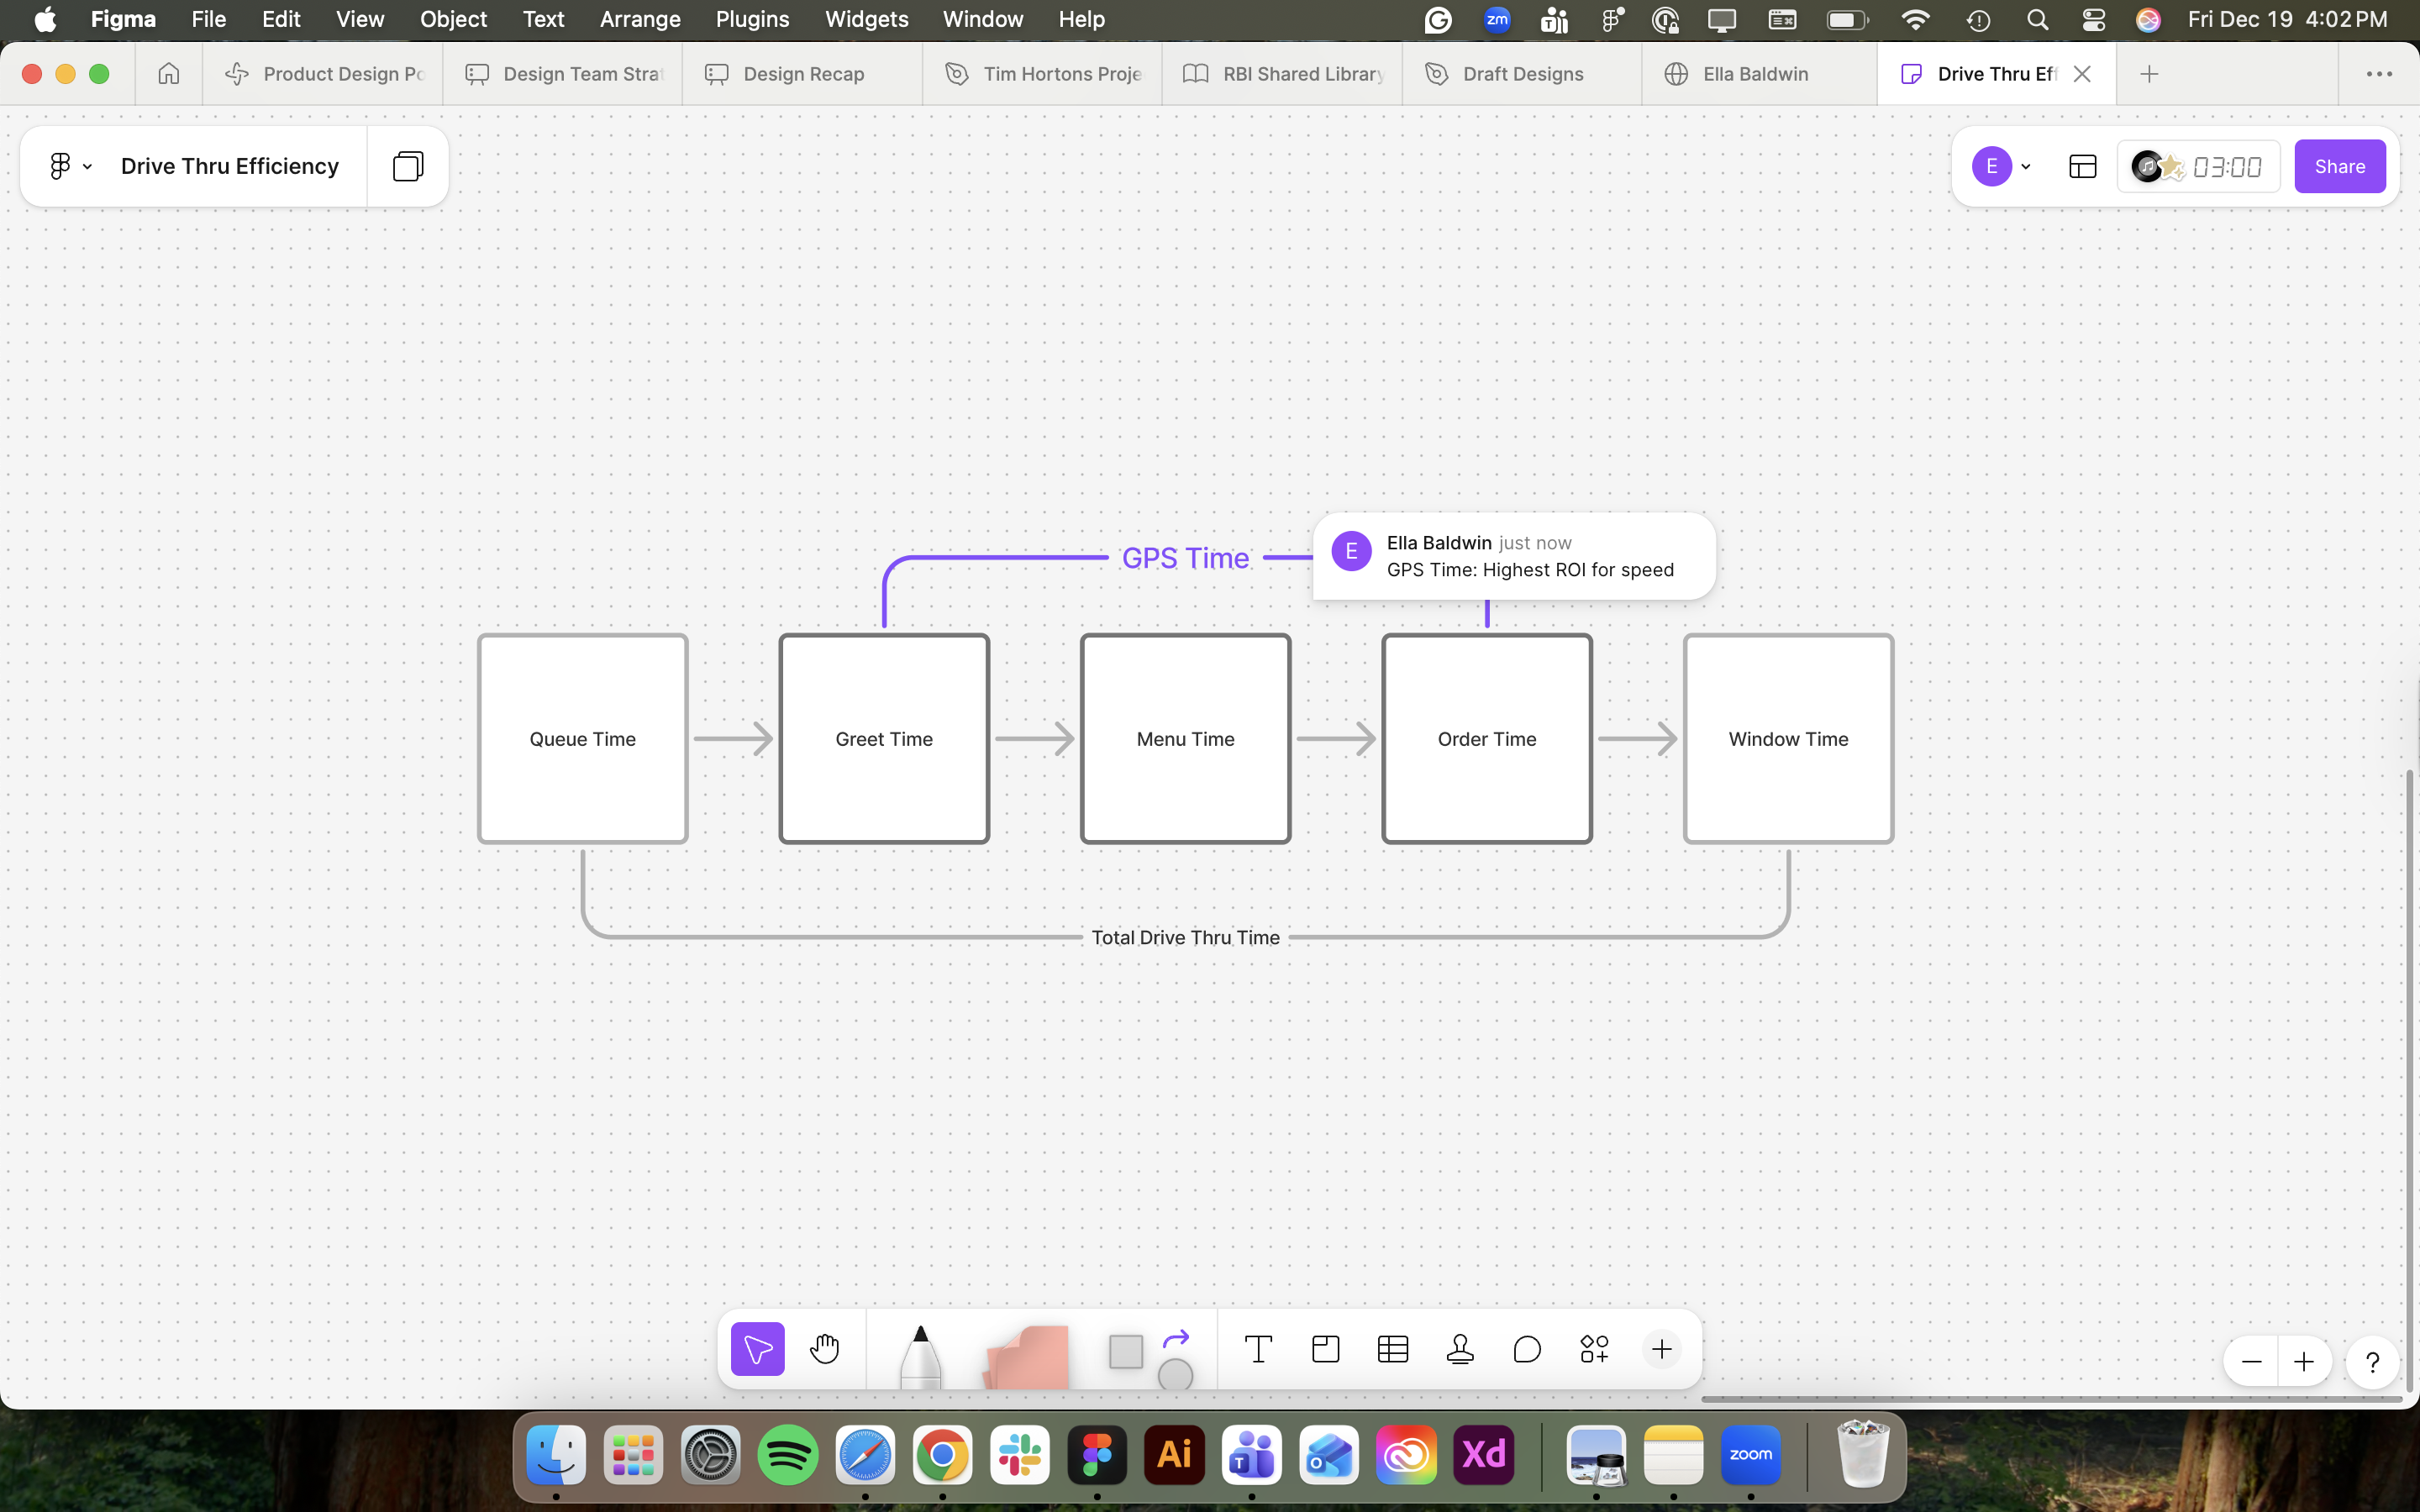Select the Text tool
This screenshot has height=1512, width=2420.
click(x=1258, y=1349)
